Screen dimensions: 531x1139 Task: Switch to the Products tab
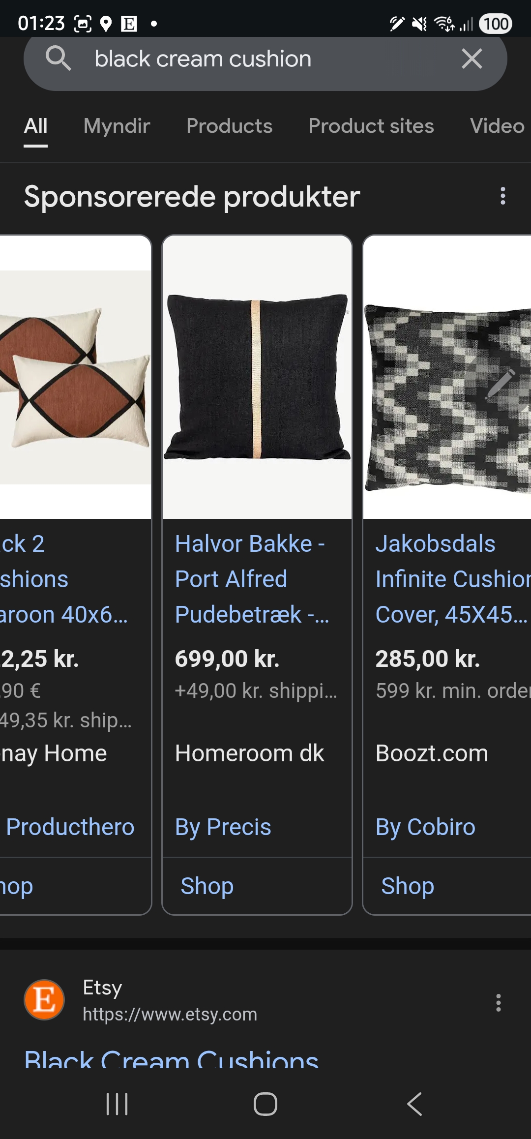coord(229,126)
